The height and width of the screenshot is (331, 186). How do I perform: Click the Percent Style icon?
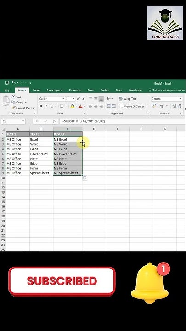(162, 106)
